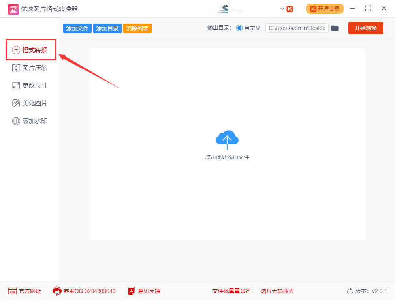Click the 更改尺寸 resize icon in sidebar
Image resolution: width=395 pixels, height=300 pixels.
[16, 86]
